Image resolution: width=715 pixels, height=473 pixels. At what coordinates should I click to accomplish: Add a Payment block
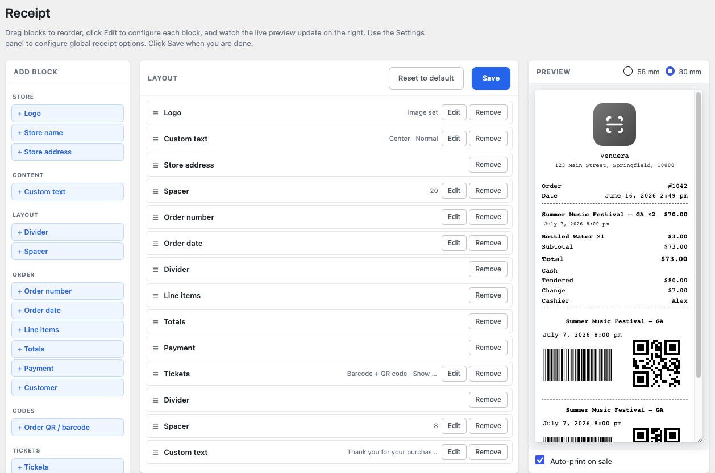[68, 369]
